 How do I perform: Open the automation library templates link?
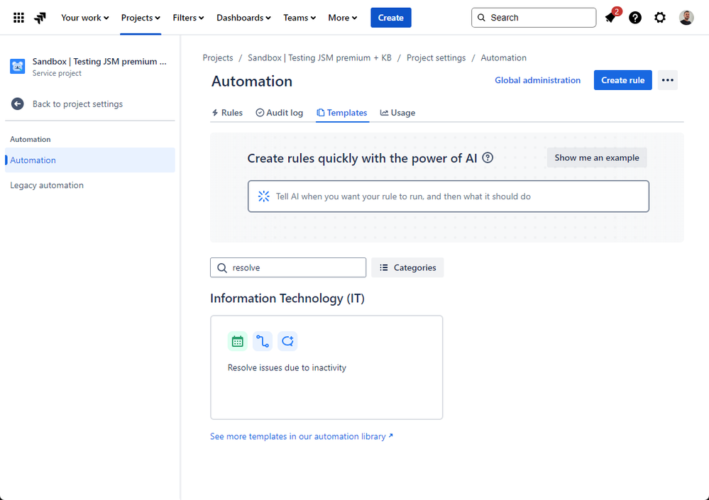coord(302,436)
